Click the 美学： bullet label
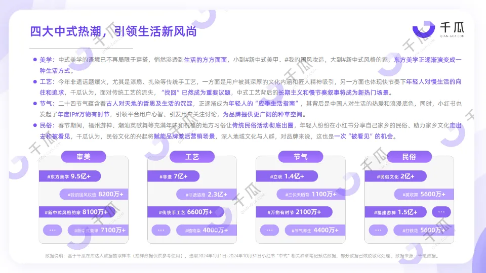 coord(47,60)
